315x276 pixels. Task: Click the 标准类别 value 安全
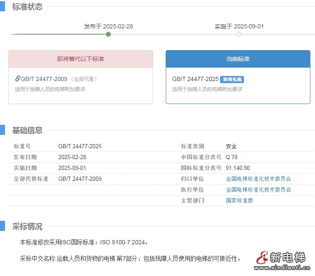[x=231, y=146]
